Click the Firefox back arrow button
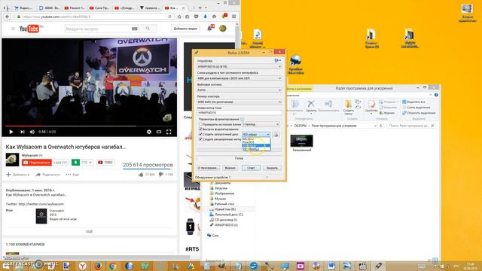The width and height of the screenshot is (482, 271). pos(7,17)
